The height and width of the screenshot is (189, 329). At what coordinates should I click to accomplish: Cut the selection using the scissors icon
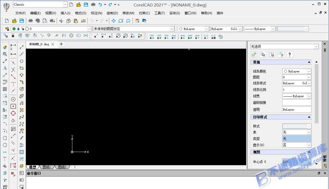tap(61, 21)
